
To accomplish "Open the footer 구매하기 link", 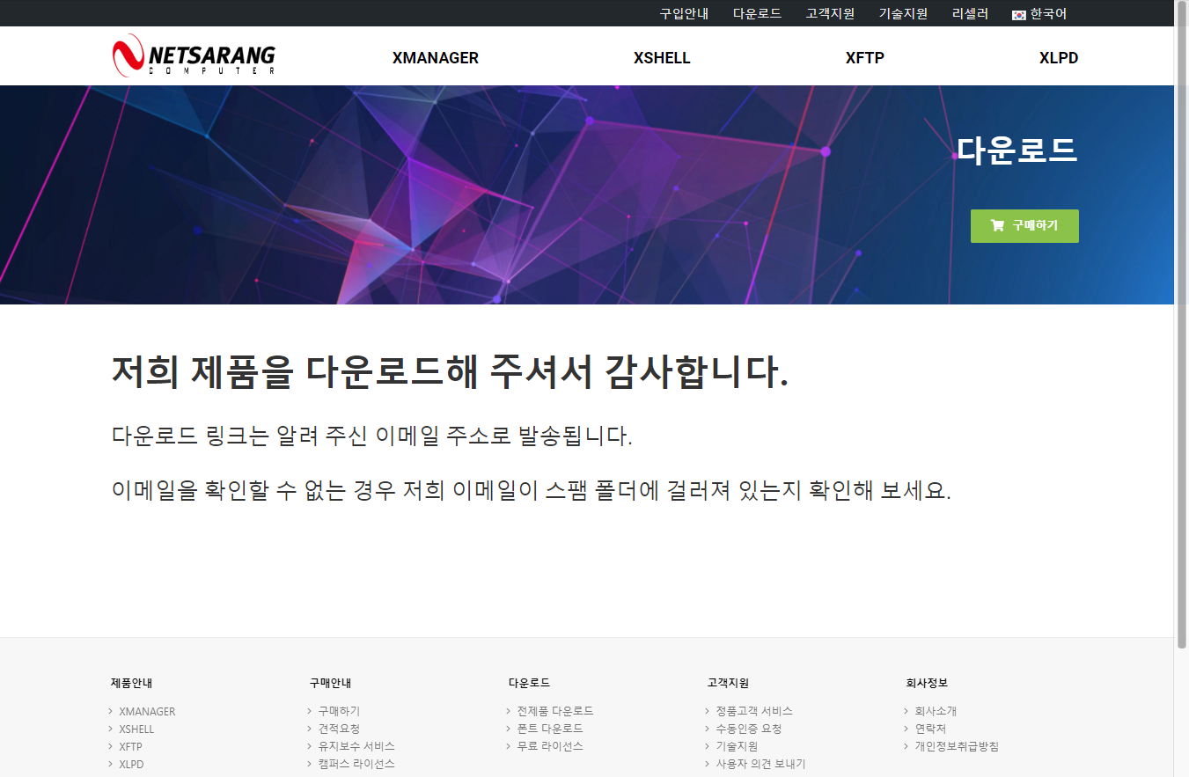I will pos(339,711).
